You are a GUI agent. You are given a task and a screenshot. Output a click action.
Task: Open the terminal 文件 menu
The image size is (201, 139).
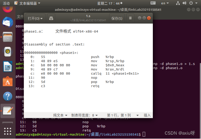20,17
